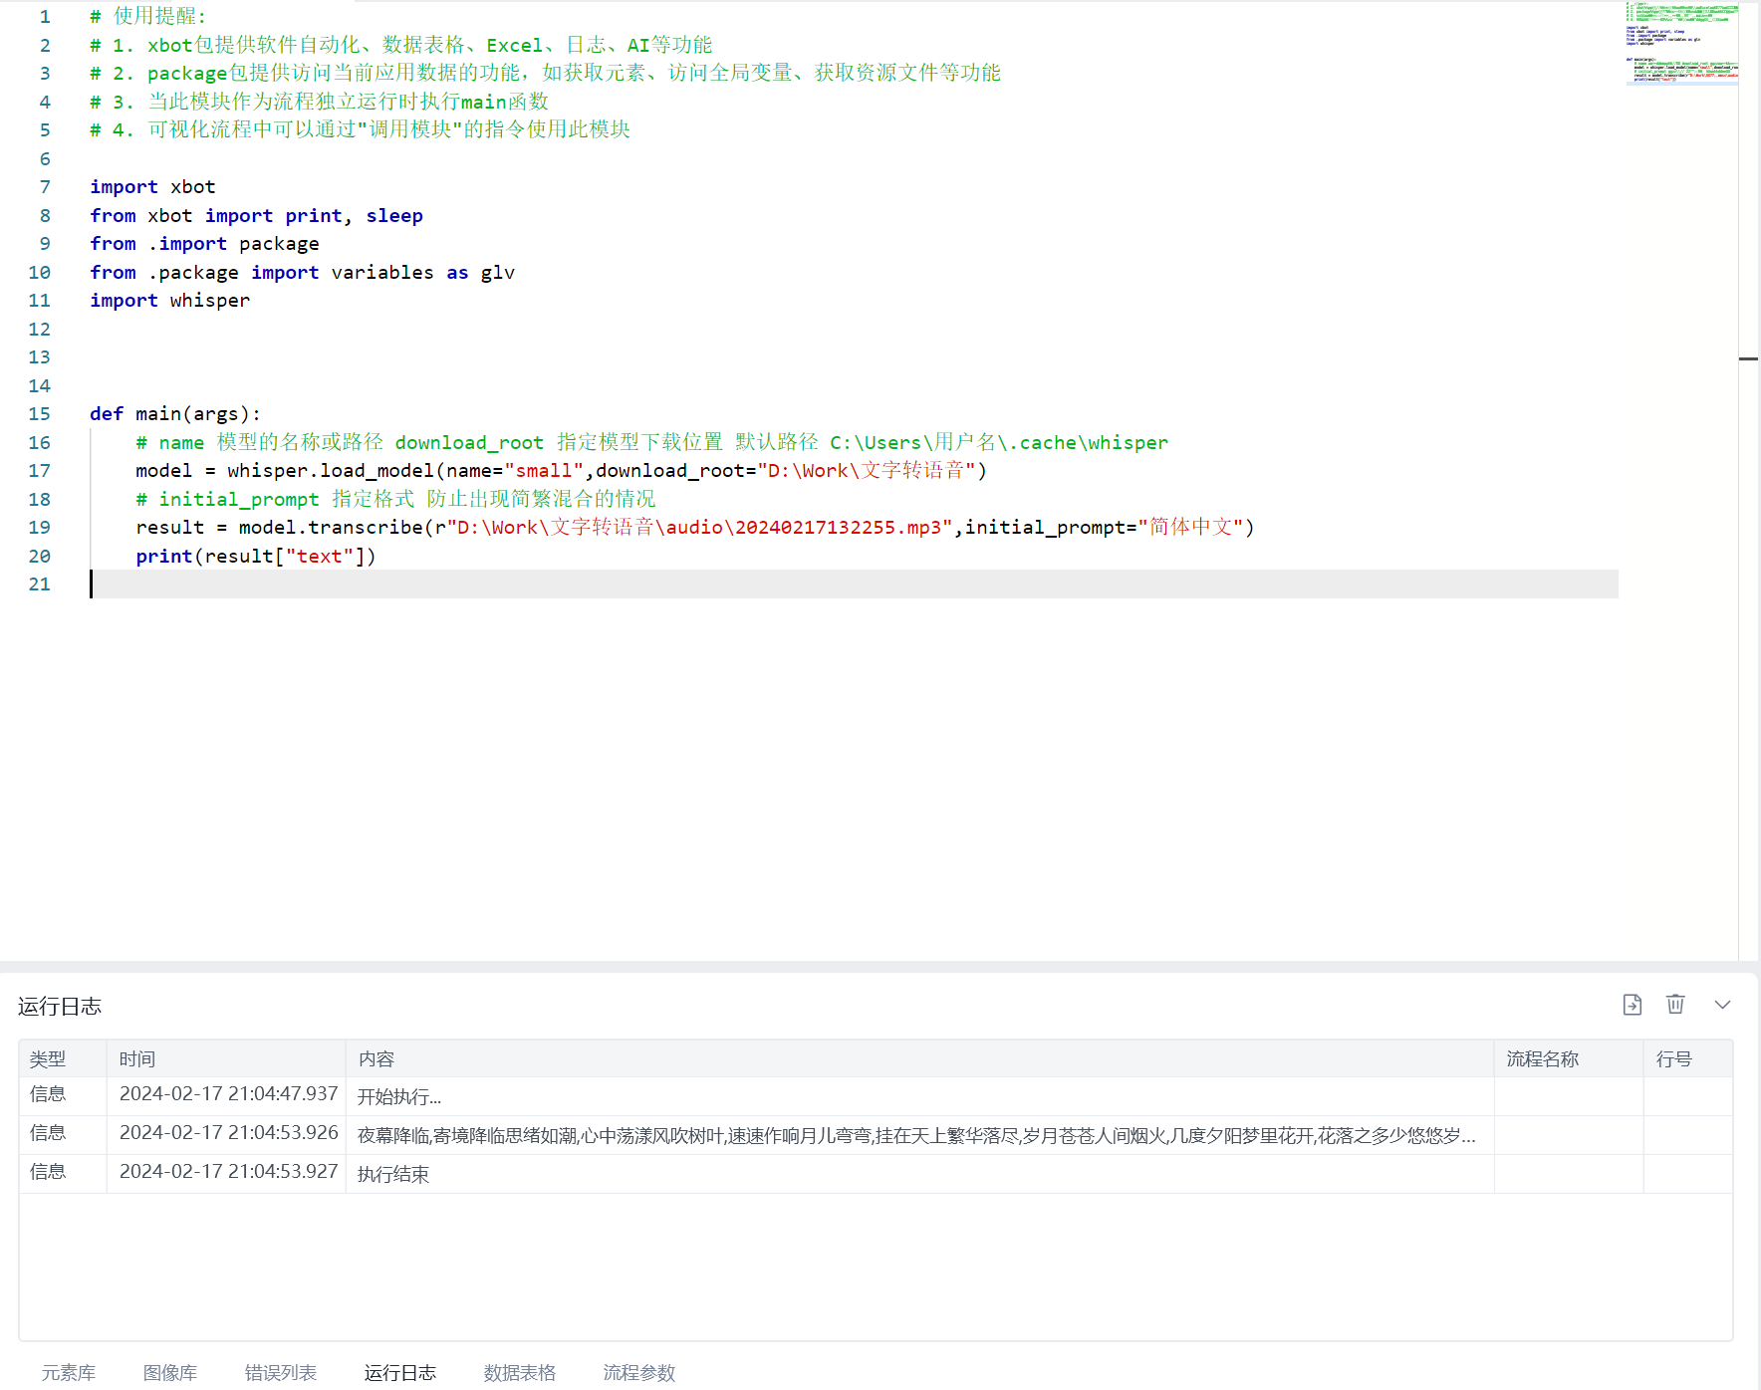Screen dimensions: 1761x1390
Task: Open the 图像库 tab
Action: point(169,1372)
